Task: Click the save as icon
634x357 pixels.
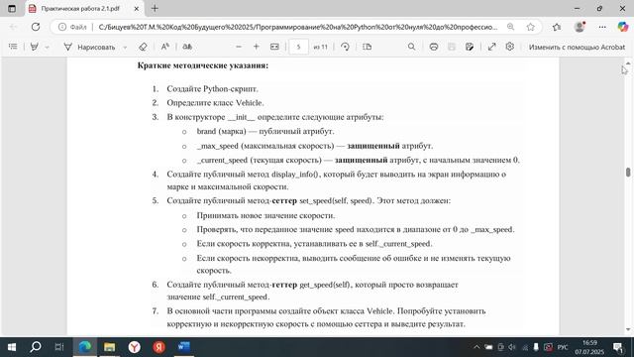Action: pyautogui.click(x=470, y=47)
